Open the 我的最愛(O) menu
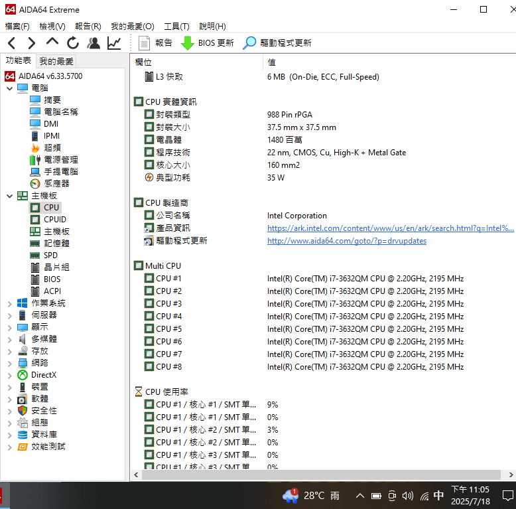 pyautogui.click(x=132, y=27)
